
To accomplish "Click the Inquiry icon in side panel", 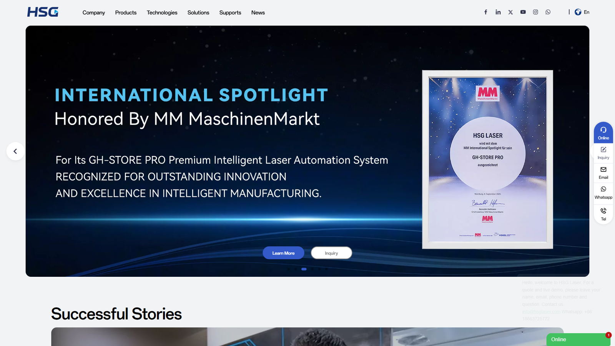I will click(x=603, y=153).
